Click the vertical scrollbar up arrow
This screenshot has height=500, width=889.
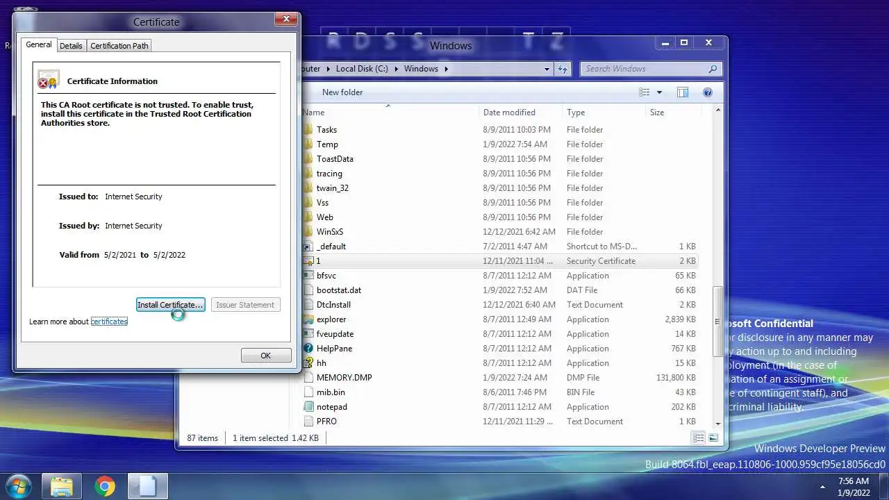(717, 111)
